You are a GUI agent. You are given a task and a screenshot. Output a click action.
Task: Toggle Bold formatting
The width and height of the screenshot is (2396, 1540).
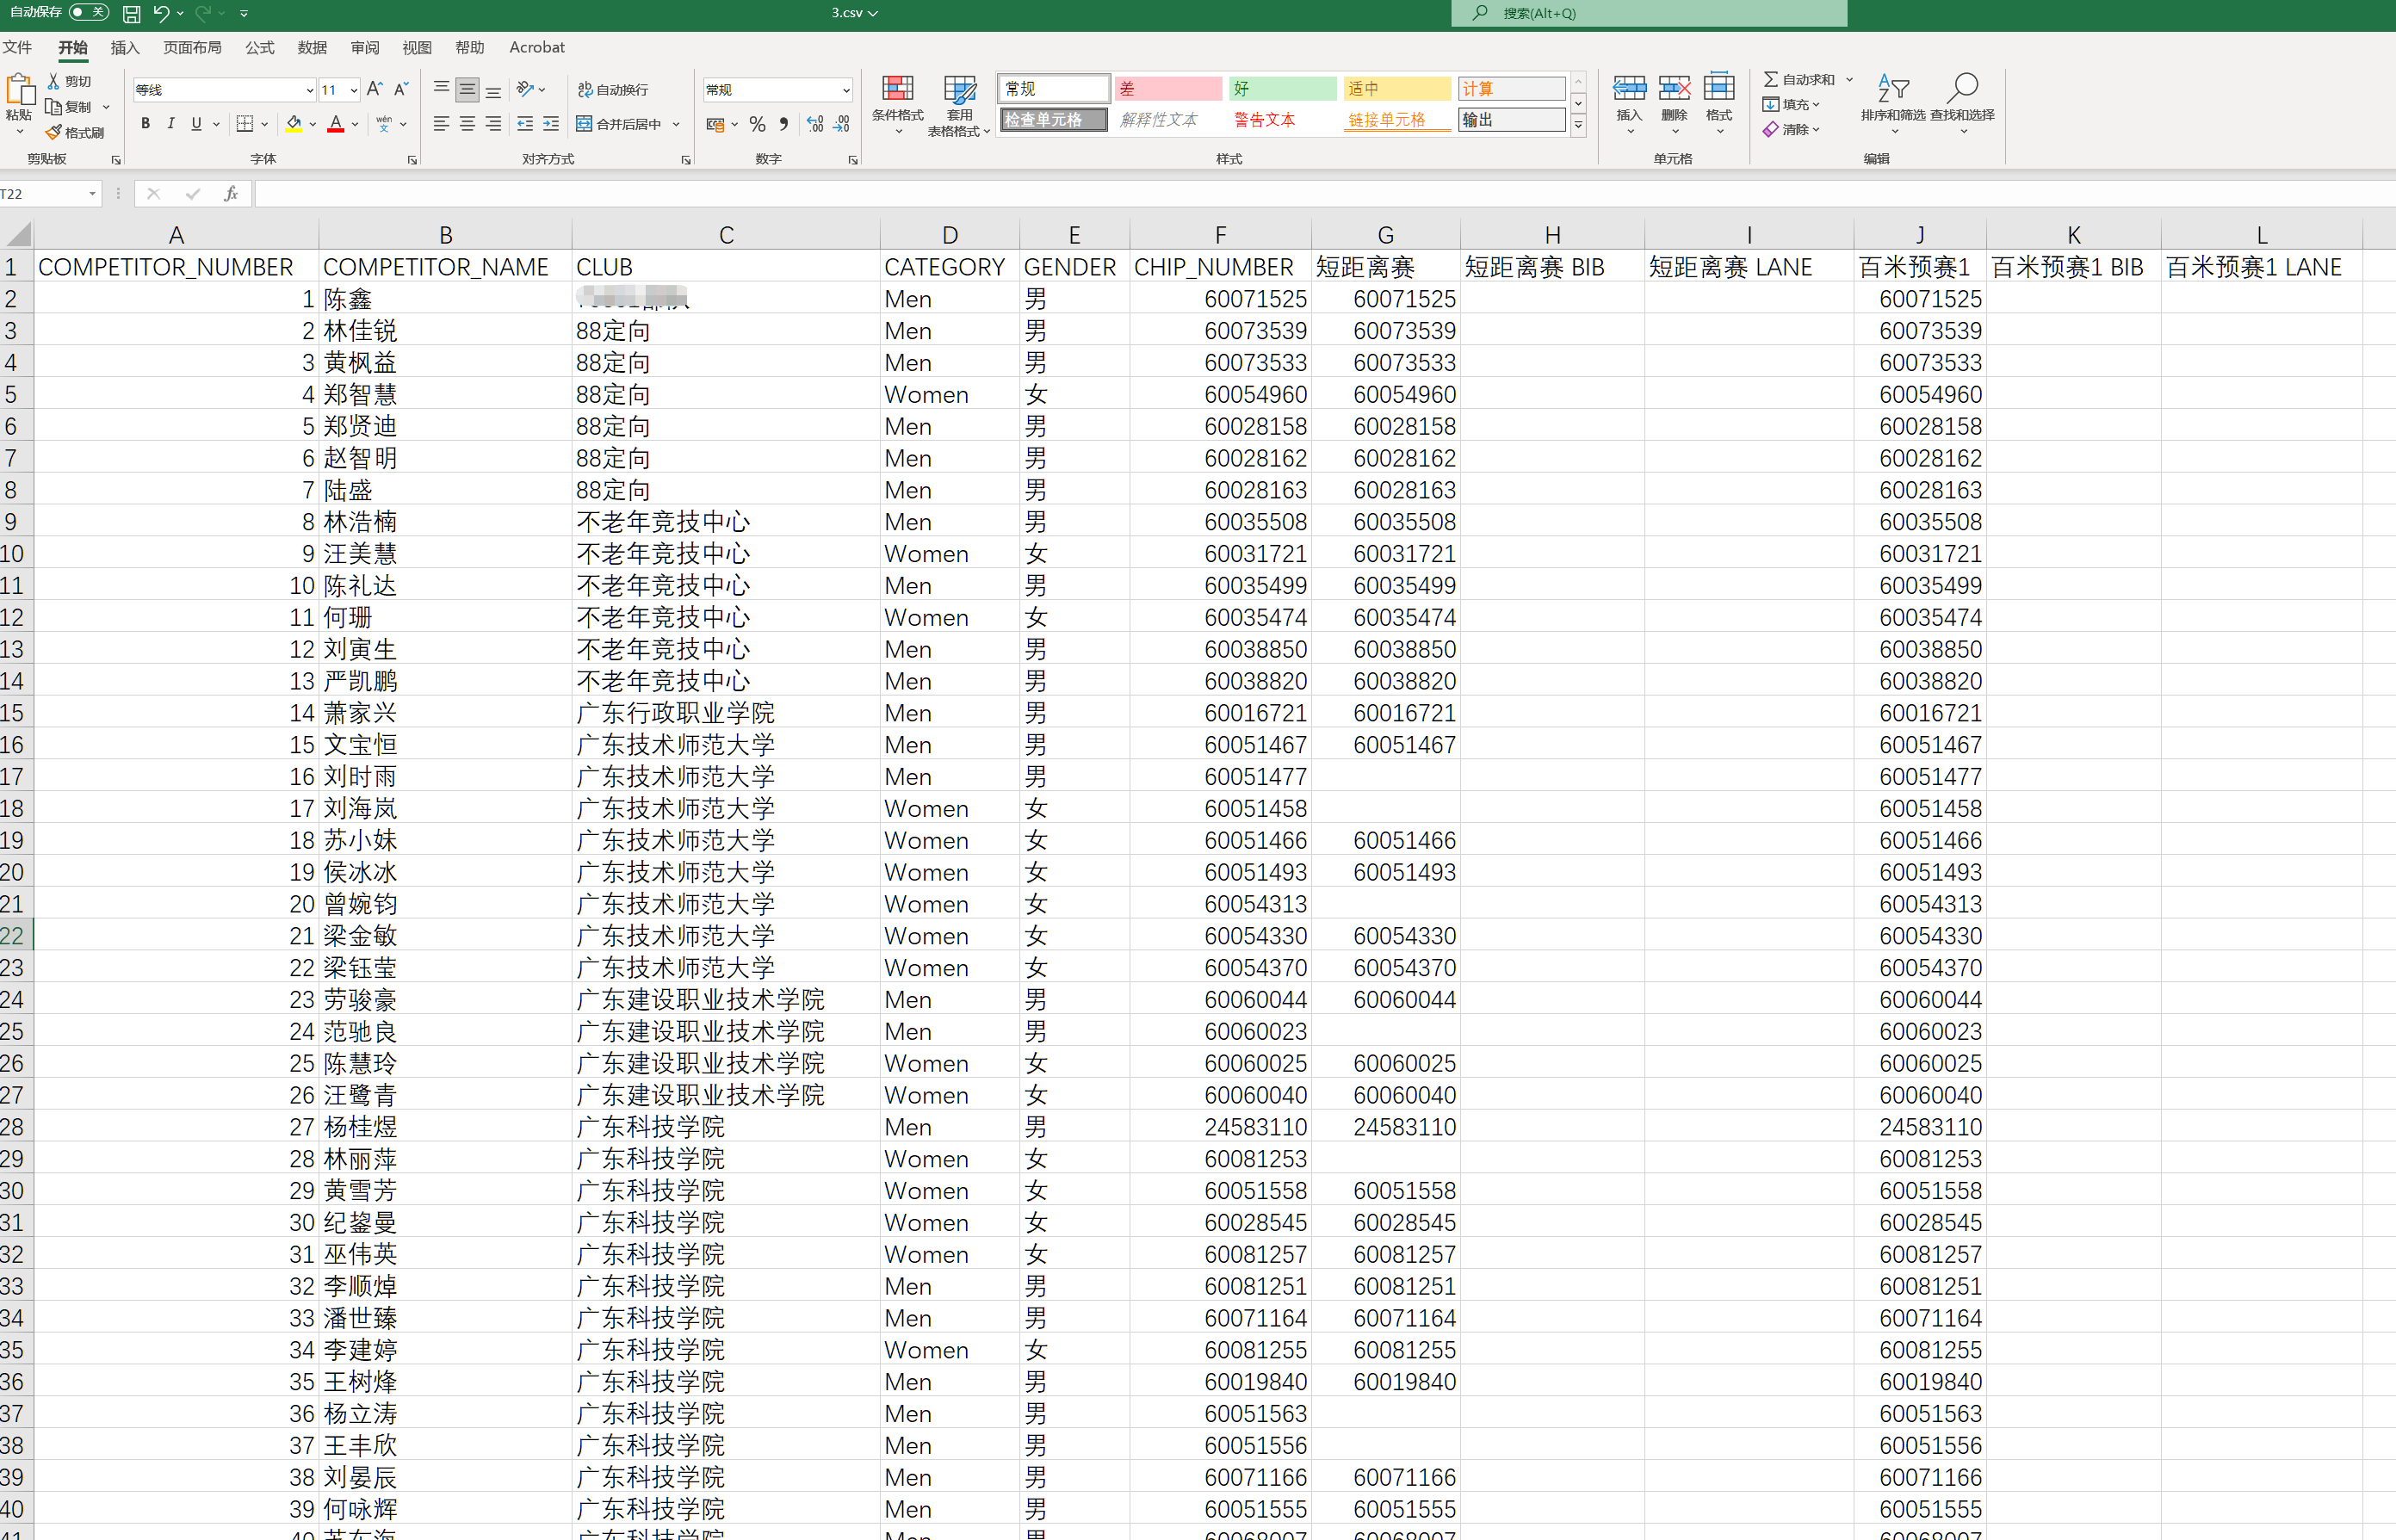(146, 124)
